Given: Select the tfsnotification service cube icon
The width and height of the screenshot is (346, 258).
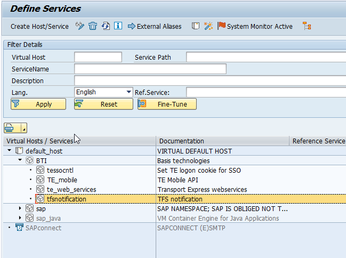Looking at the screenshot, I should click(x=41, y=199).
